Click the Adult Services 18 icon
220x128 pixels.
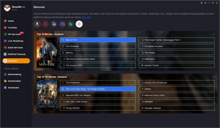click(x=5, y=48)
